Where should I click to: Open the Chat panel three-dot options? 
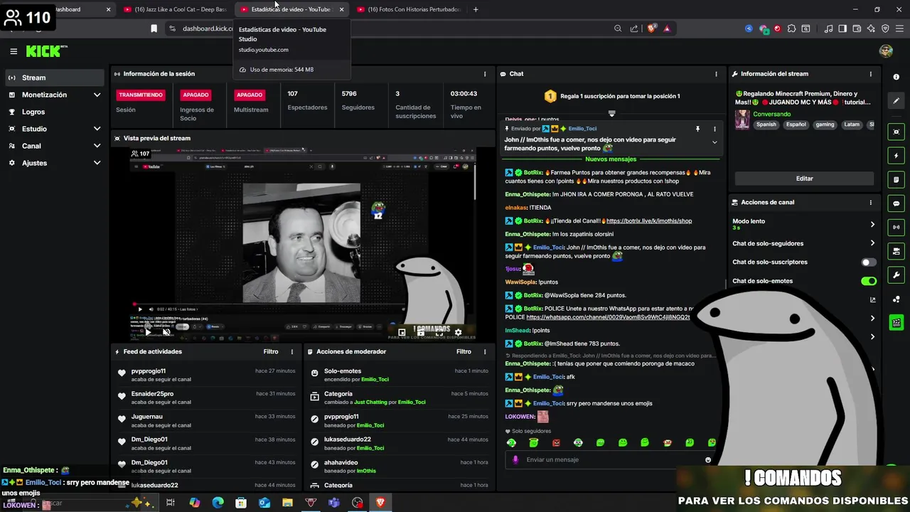tap(716, 74)
